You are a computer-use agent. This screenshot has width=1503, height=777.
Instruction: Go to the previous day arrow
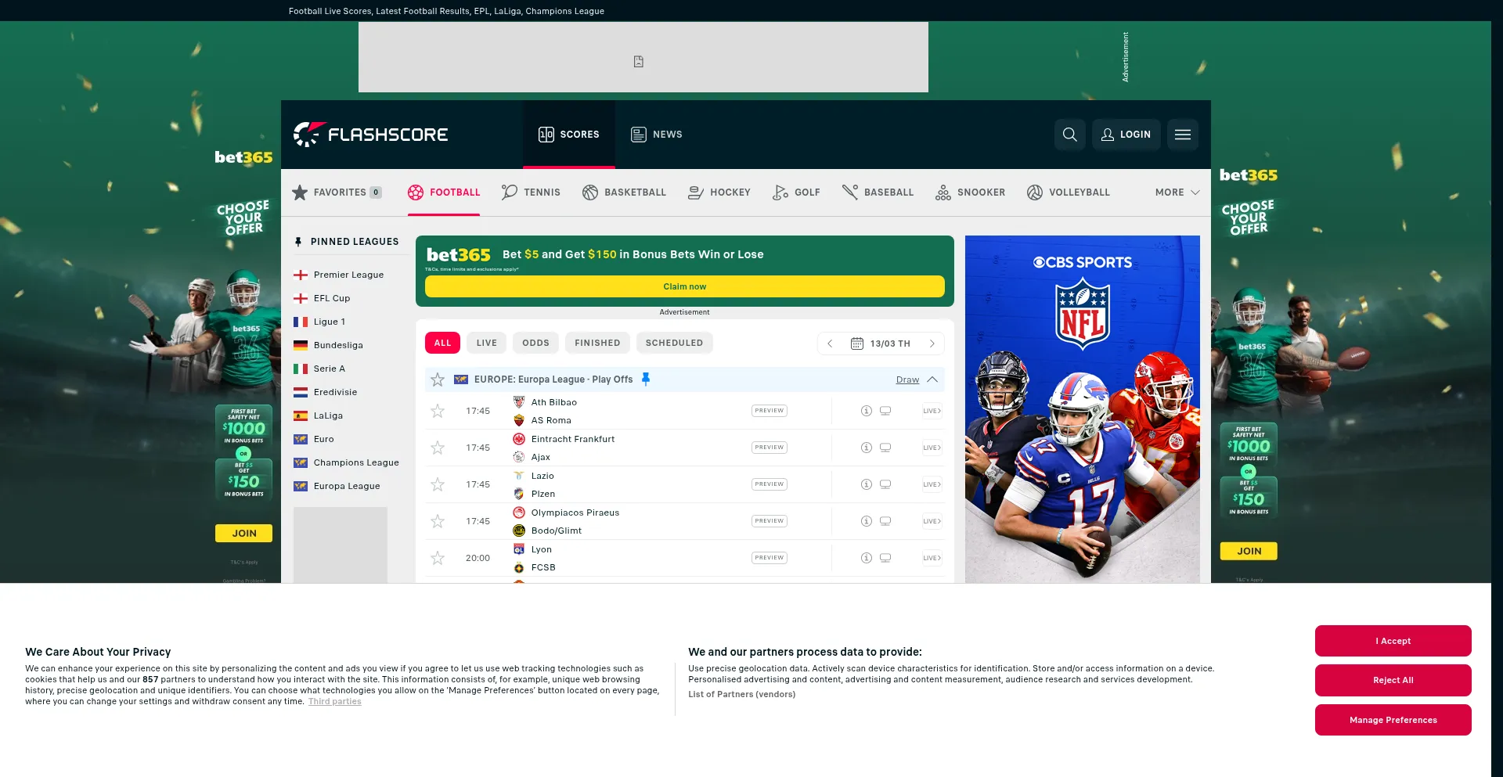click(x=830, y=344)
